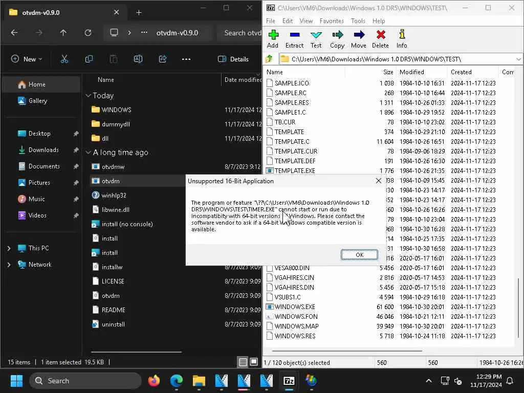
Task: Open the 7-Zip address path dropdown
Action: (x=518, y=59)
